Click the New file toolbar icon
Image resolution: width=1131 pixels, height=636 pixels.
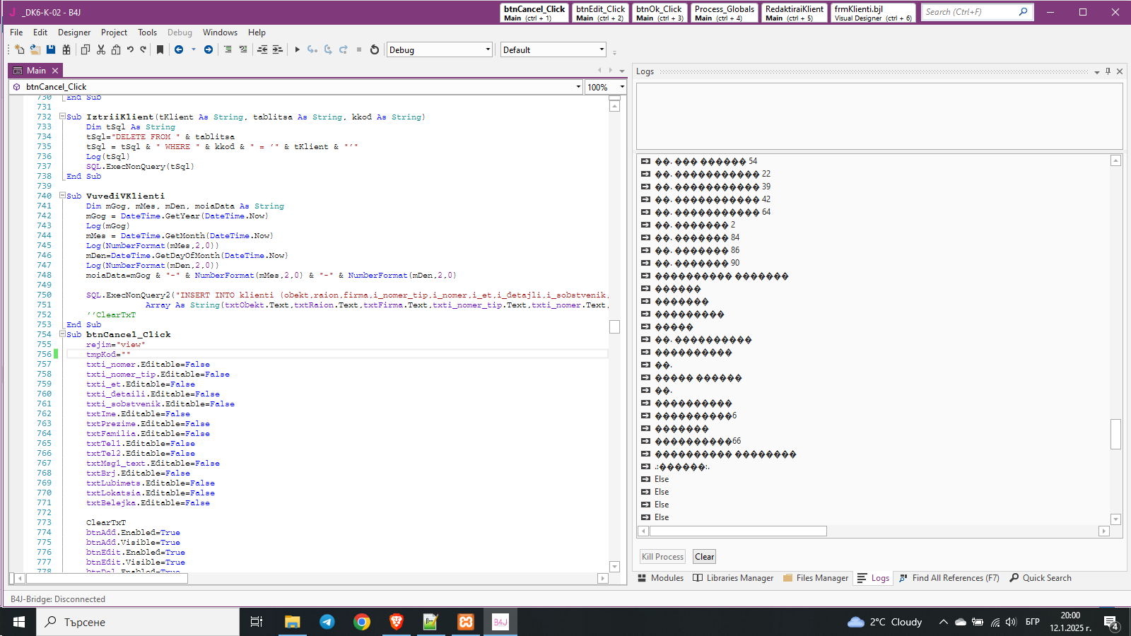pos(20,49)
